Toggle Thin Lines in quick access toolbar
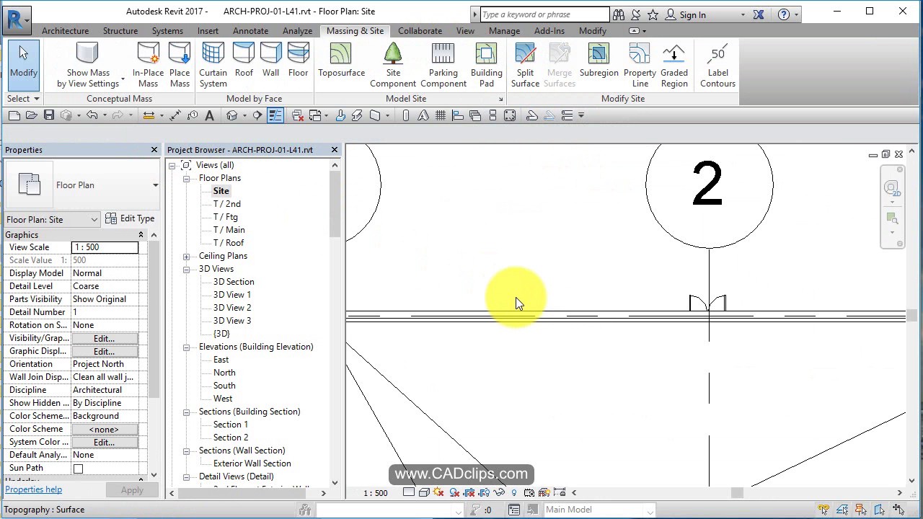This screenshot has height=519, width=923. coord(275,115)
